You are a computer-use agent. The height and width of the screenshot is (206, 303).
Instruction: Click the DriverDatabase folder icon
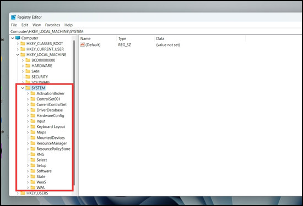click(33, 110)
